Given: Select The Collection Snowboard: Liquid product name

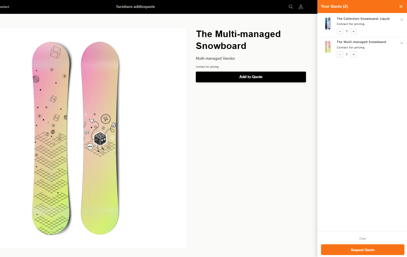Looking at the screenshot, I should [x=363, y=18].
